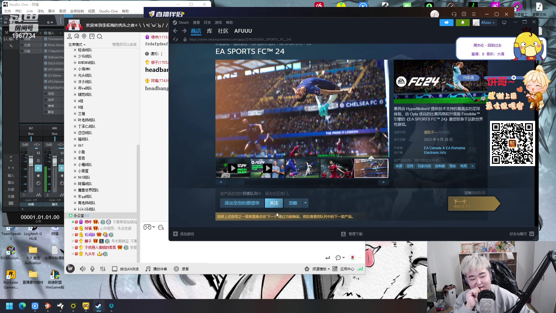
Task: Open the EA Canada & EA Romania developer link
Action: 444,148
